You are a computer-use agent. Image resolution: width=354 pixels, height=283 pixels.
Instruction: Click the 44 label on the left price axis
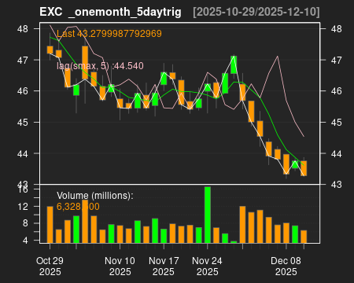tap(23, 154)
